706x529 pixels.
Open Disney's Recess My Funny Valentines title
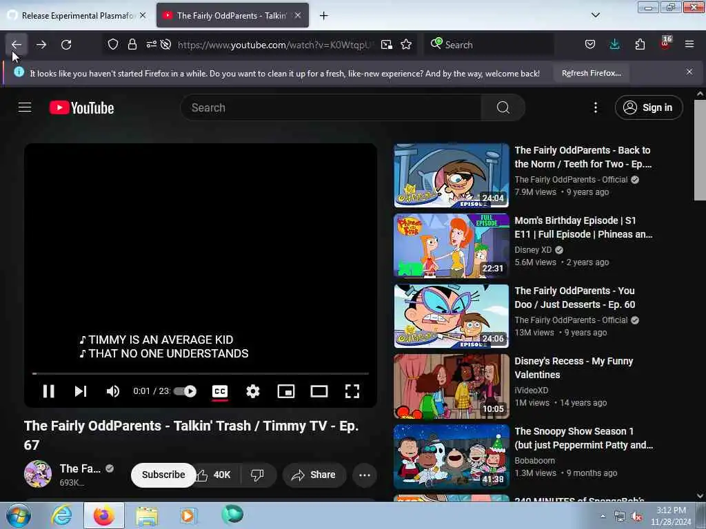574,368
